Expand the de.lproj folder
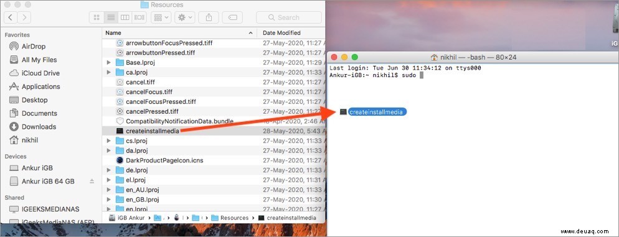The image size is (619, 237). pos(109,170)
